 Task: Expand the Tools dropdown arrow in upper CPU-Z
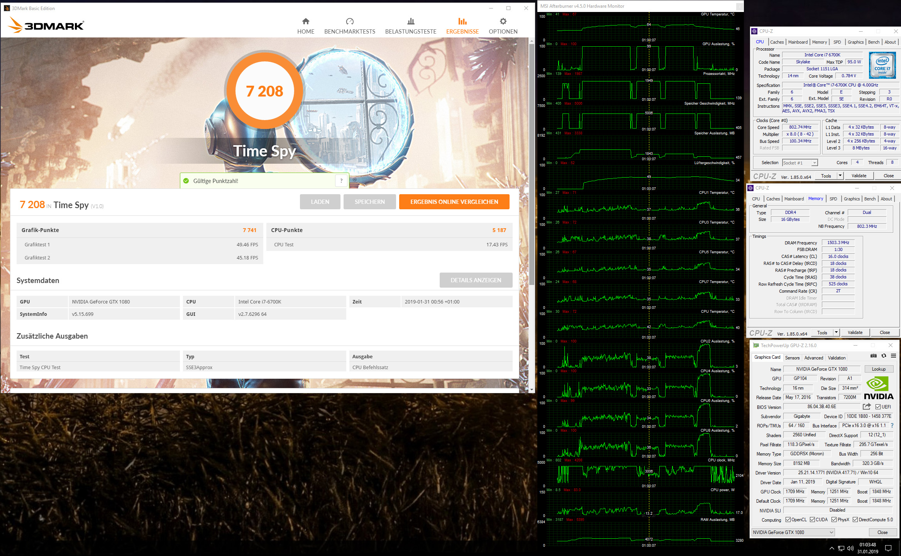(x=840, y=176)
